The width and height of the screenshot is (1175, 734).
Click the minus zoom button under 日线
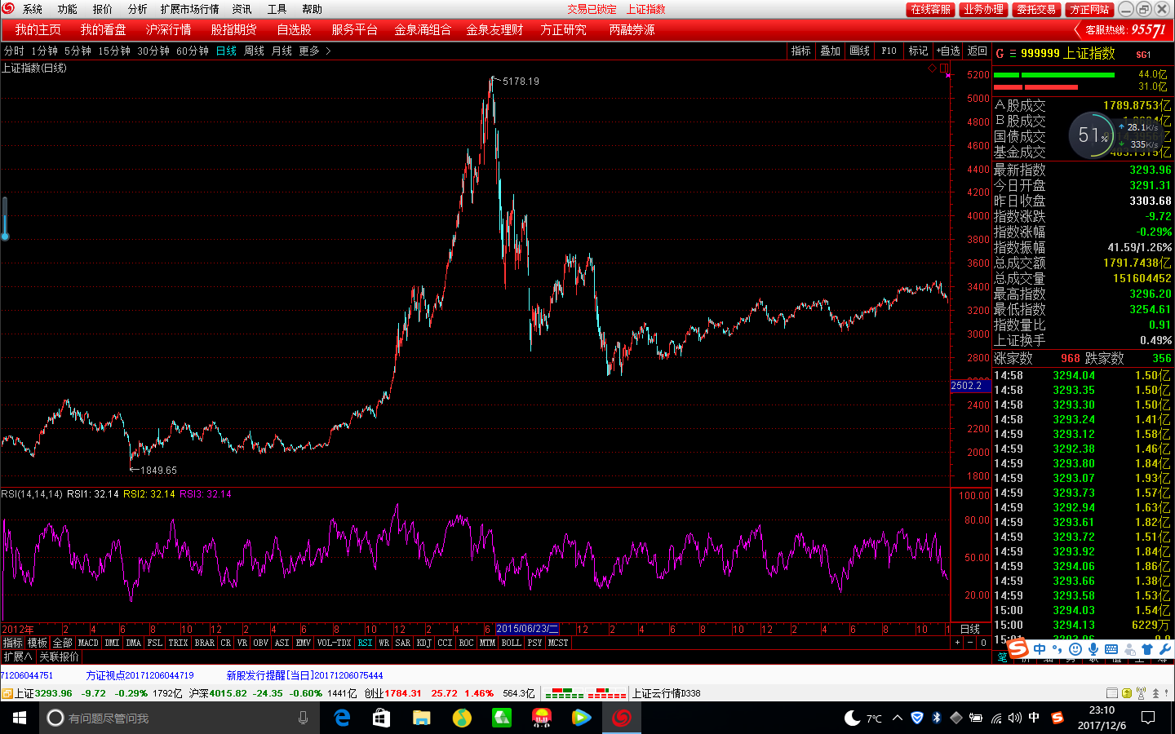970,643
